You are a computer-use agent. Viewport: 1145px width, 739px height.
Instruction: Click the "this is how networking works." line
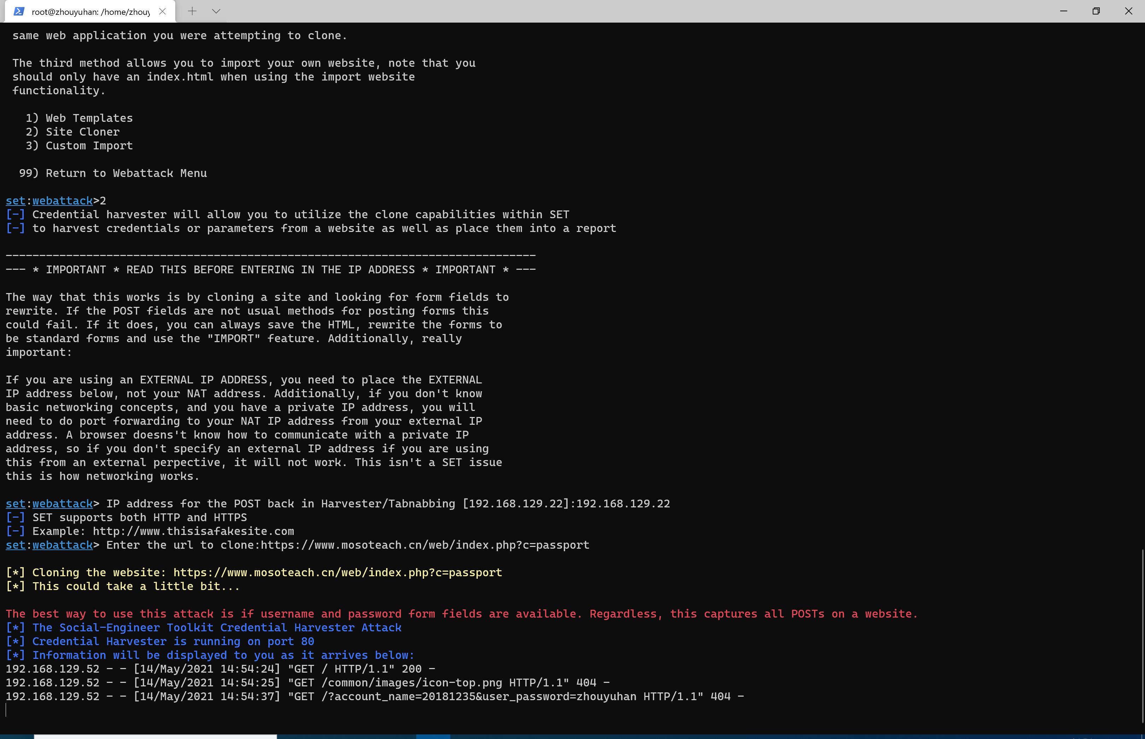click(102, 477)
